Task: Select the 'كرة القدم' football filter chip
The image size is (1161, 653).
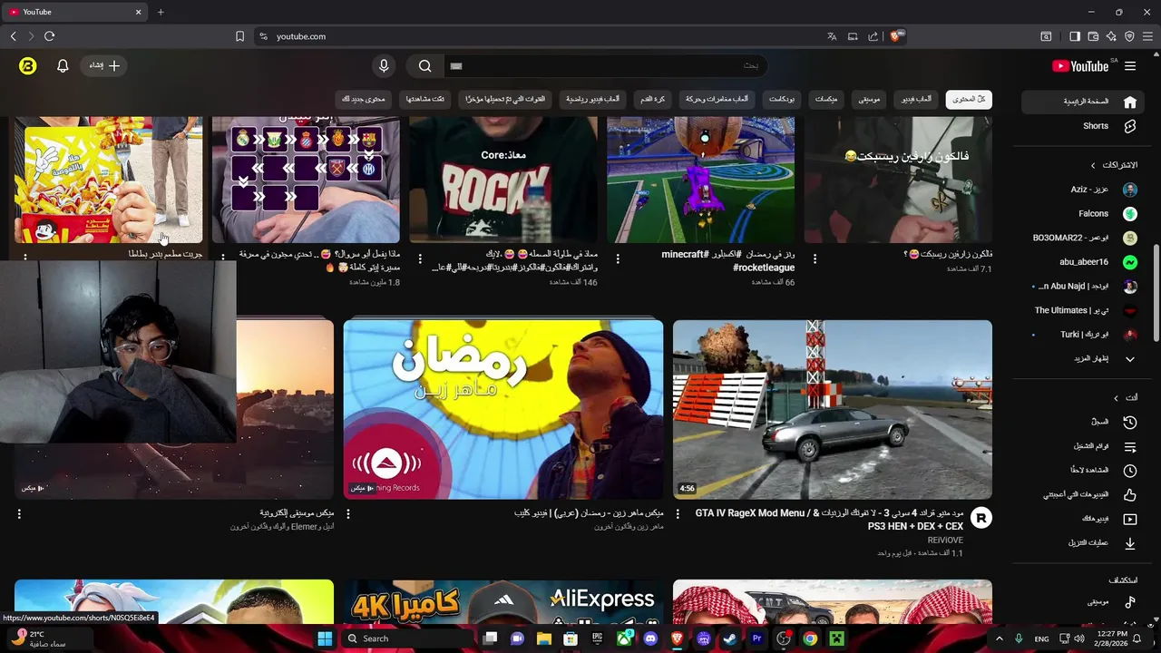Action: 653,99
